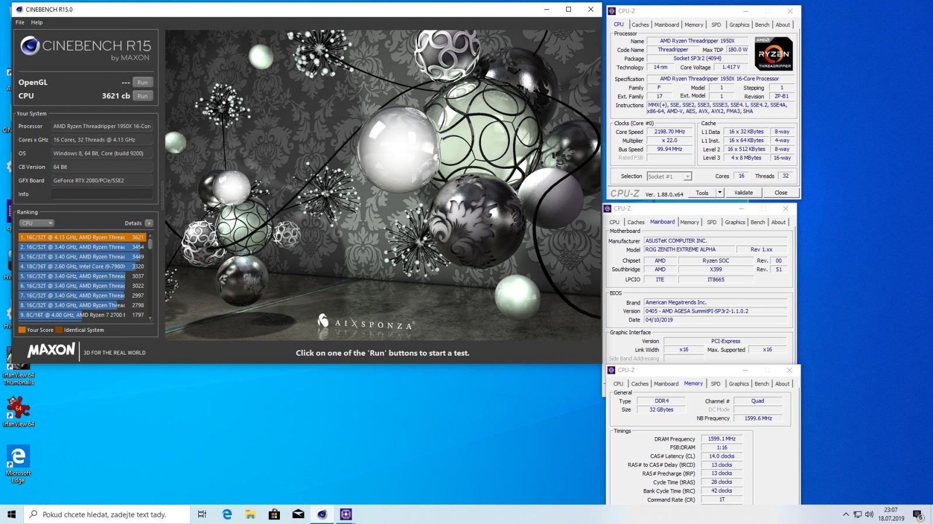Expand the CPU ranking type dropdown
The image size is (933, 524).
point(37,223)
